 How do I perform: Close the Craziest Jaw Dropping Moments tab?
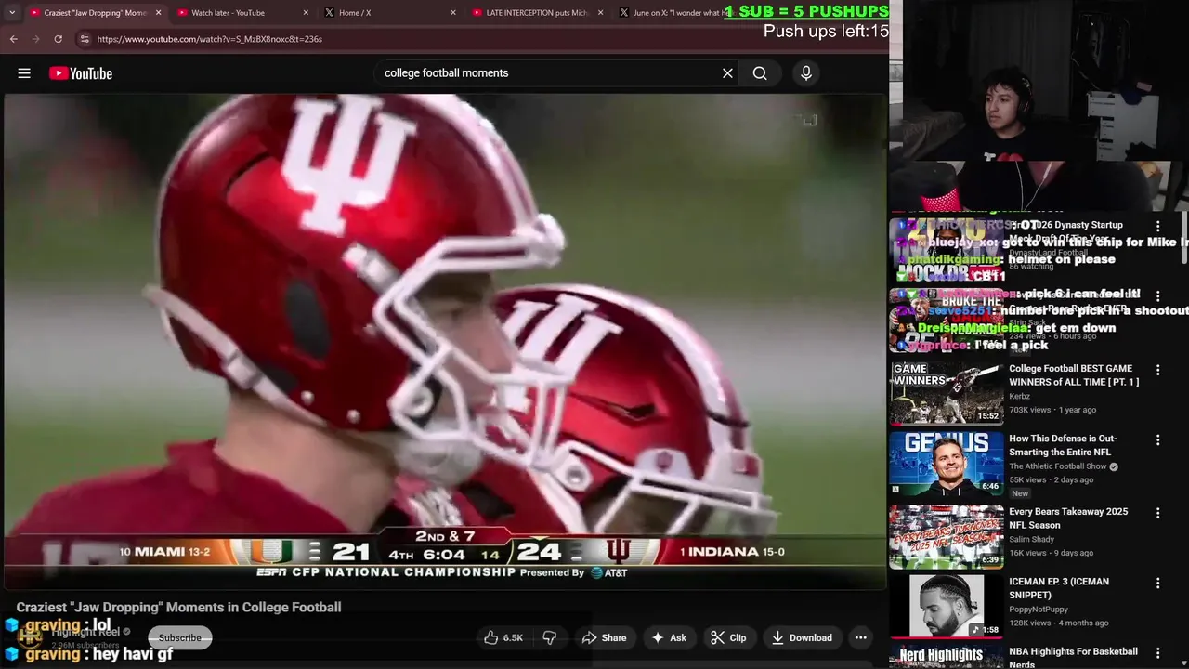pyautogui.click(x=158, y=13)
